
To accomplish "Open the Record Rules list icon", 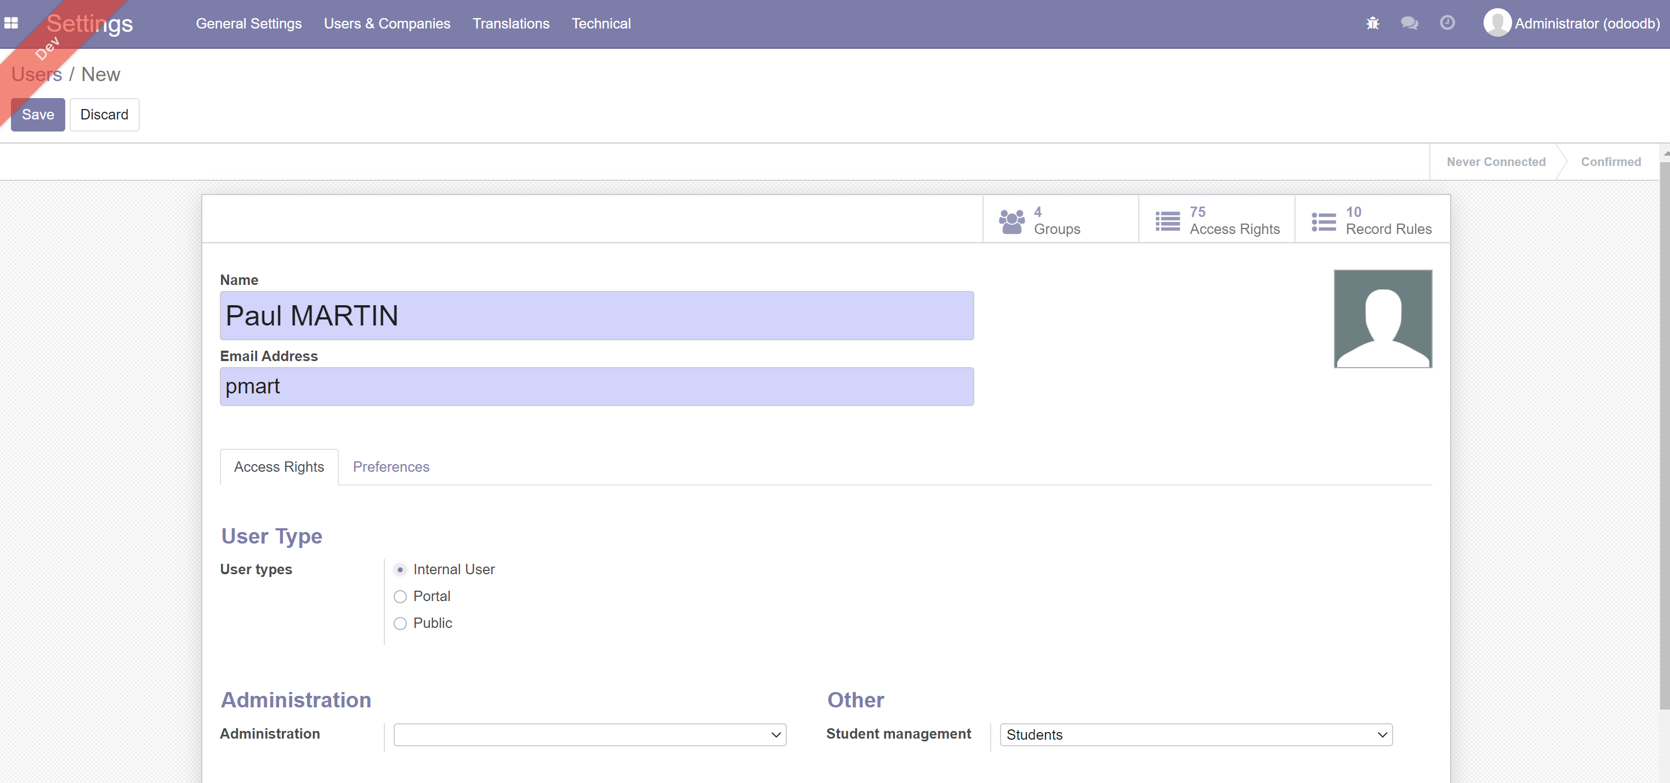I will (x=1324, y=221).
